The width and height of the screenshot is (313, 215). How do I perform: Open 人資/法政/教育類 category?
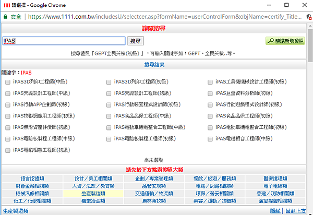pyautogui.click(x=93, y=186)
